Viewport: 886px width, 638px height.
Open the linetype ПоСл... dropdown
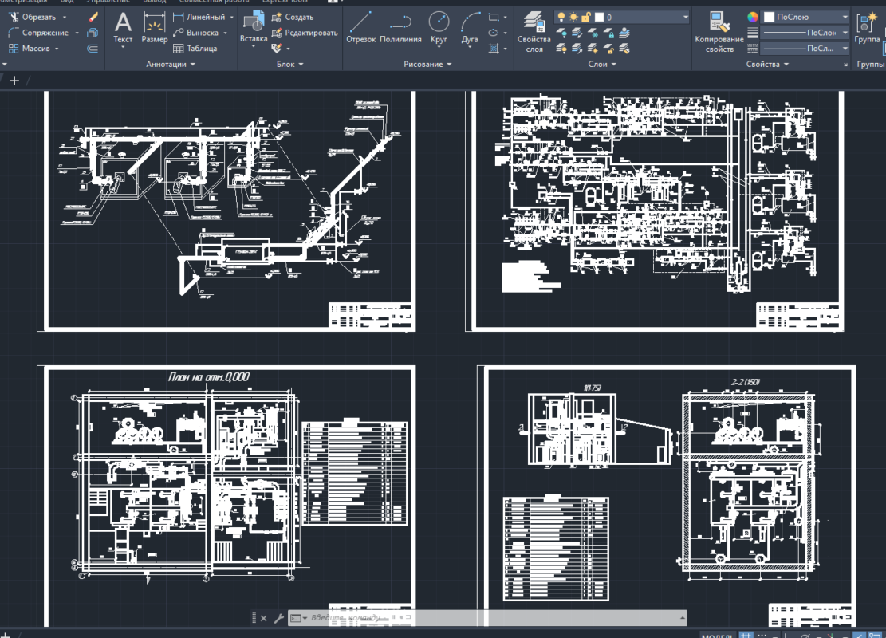(x=845, y=49)
